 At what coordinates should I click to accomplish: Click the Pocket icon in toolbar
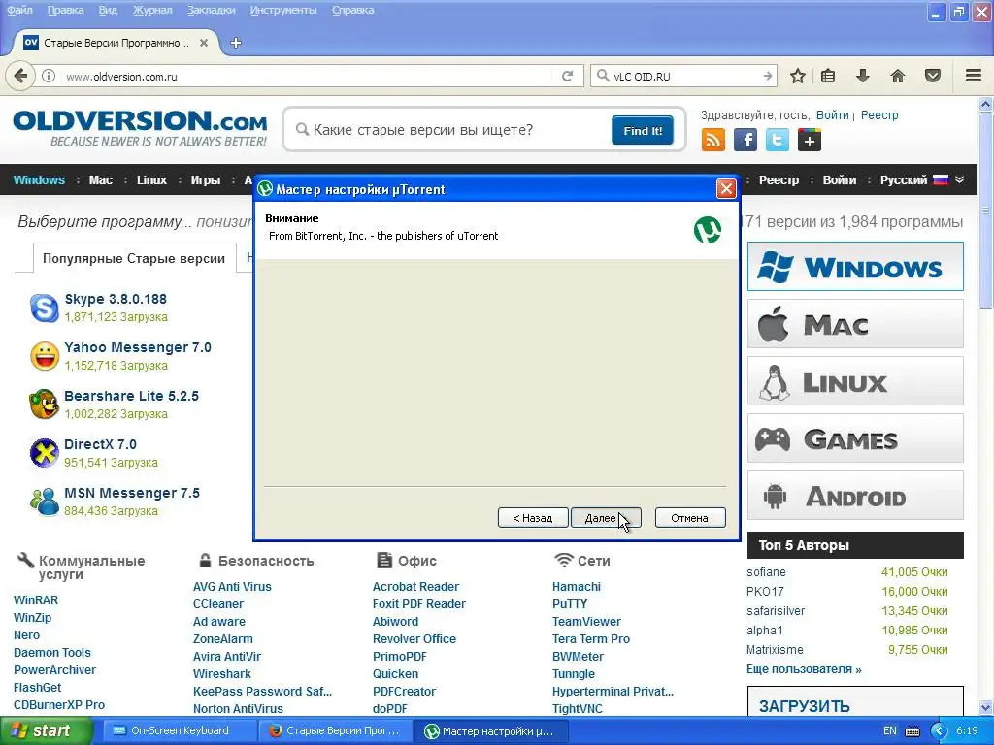tap(933, 76)
